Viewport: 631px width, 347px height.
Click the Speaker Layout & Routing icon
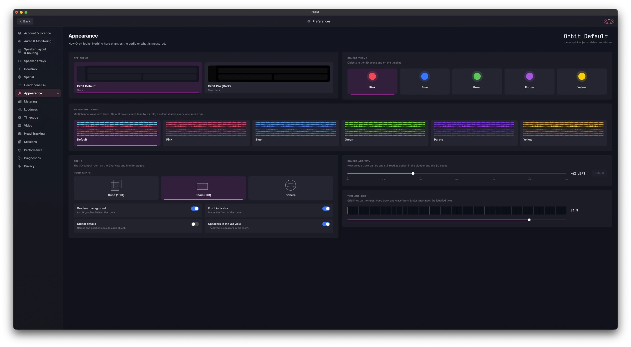pos(19,51)
